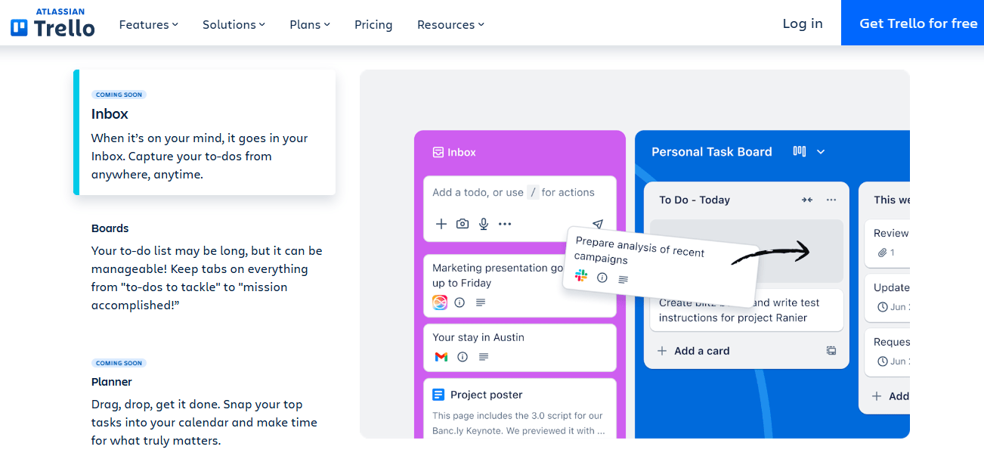Image resolution: width=984 pixels, height=459 pixels.
Task: Click the Log in link
Action: click(803, 23)
